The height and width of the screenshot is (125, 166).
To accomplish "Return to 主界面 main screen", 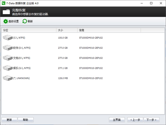I will coord(117,120).
